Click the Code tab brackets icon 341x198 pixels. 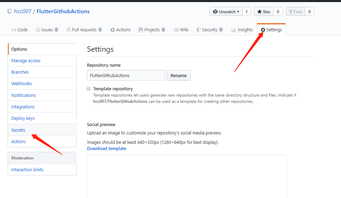[x=14, y=30]
